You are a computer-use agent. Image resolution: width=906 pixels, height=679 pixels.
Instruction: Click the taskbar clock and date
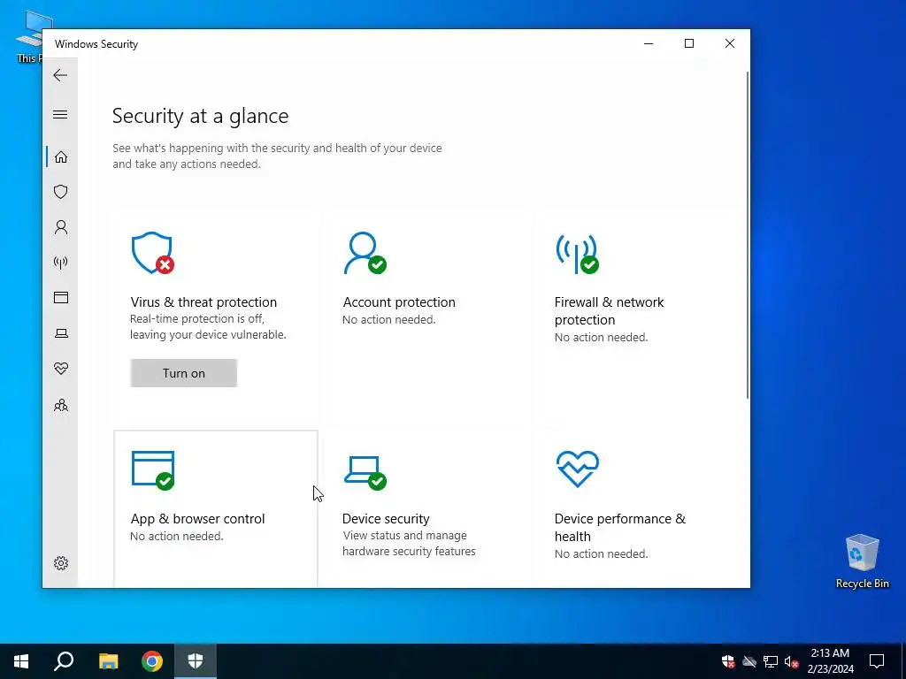[830, 661]
